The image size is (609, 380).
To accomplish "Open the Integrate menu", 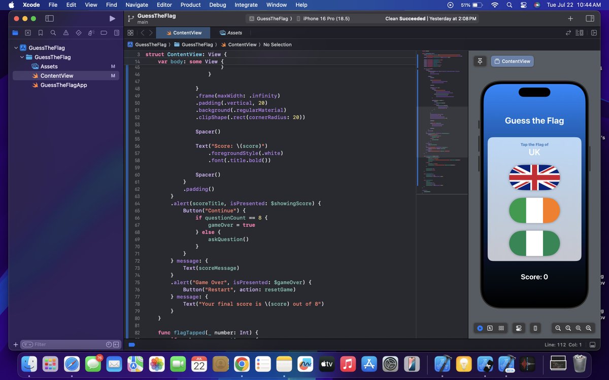I will (246, 5).
